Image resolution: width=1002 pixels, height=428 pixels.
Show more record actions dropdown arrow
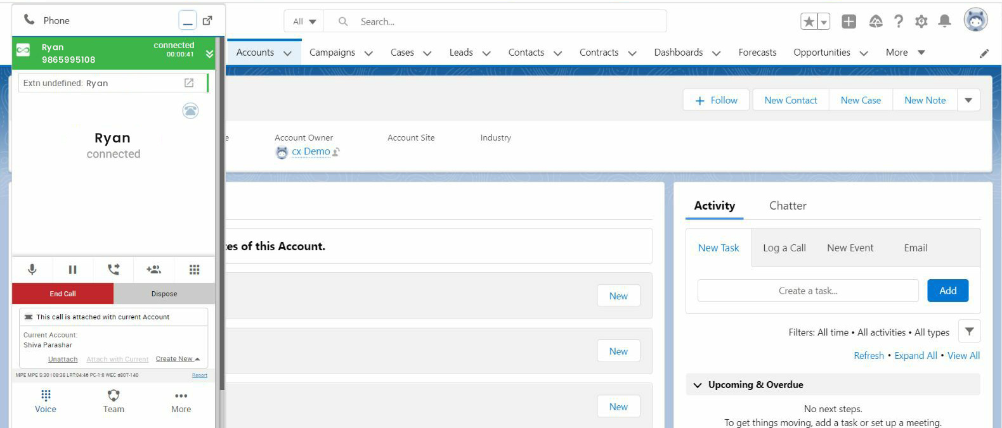968,100
